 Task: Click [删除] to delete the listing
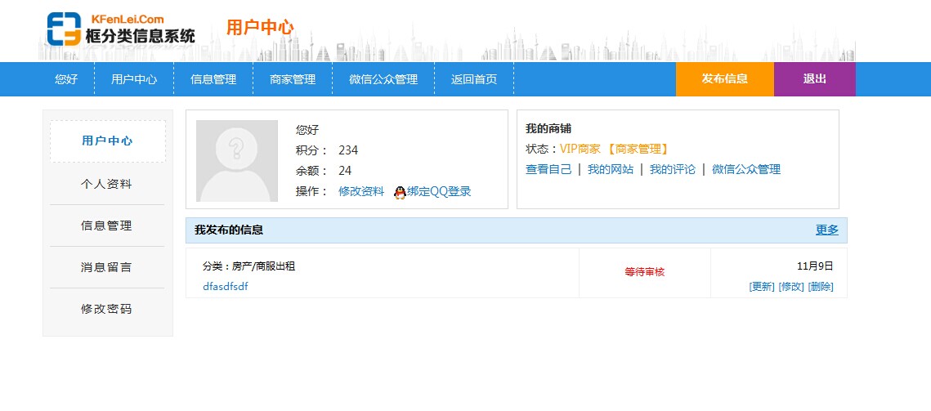[x=821, y=286]
